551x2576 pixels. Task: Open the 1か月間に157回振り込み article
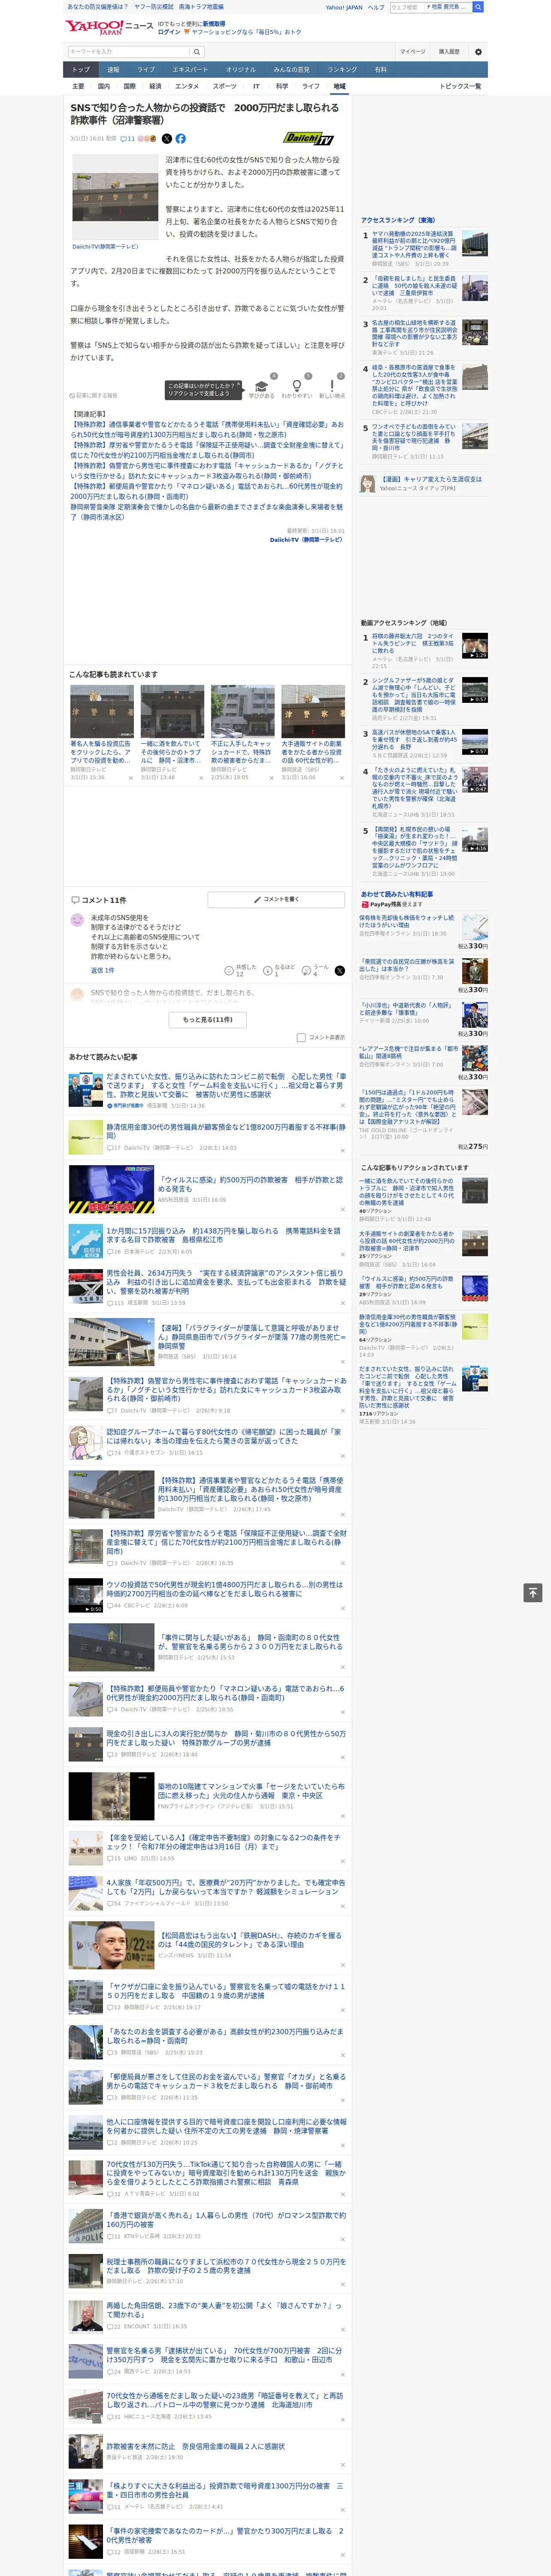click(223, 1235)
